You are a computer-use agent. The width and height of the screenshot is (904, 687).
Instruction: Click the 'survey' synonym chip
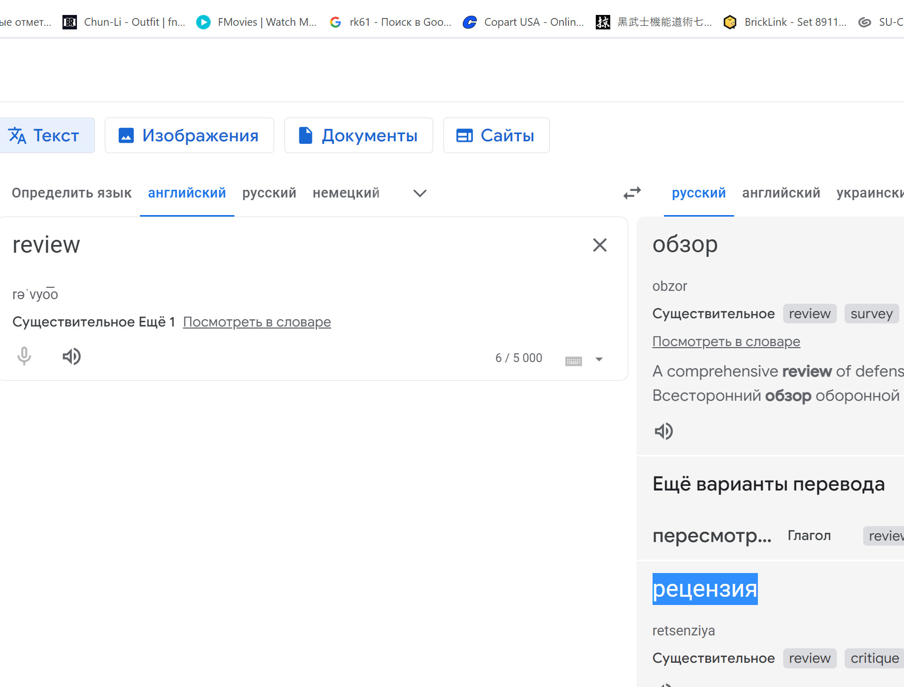871,314
